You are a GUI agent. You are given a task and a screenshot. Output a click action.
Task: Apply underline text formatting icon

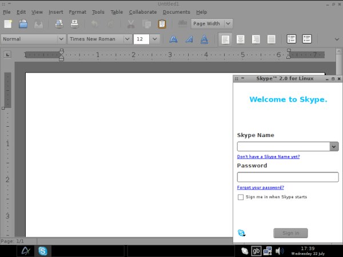click(204, 39)
